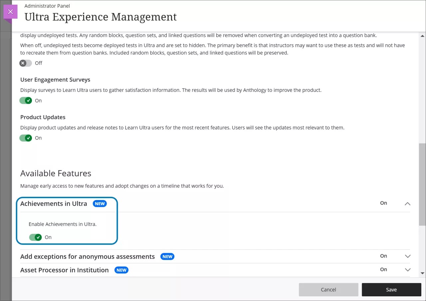Click the NEW badge beside Asset Processor in Institution

coord(121,270)
